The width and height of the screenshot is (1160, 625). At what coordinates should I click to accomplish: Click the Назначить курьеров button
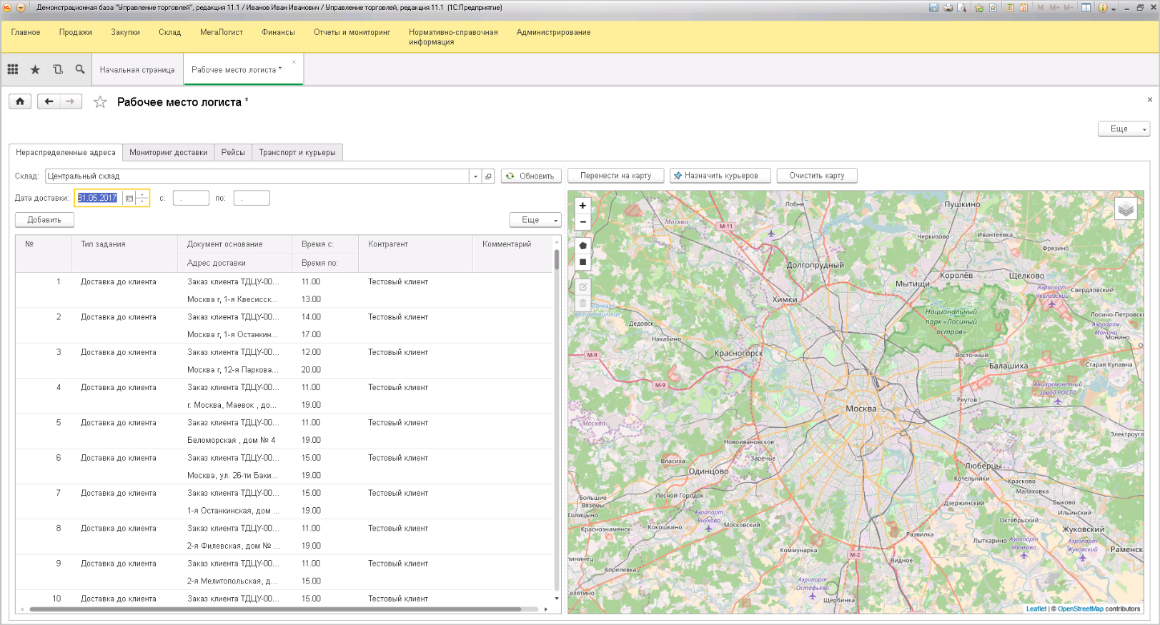pyautogui.click(x=720, y=176)
